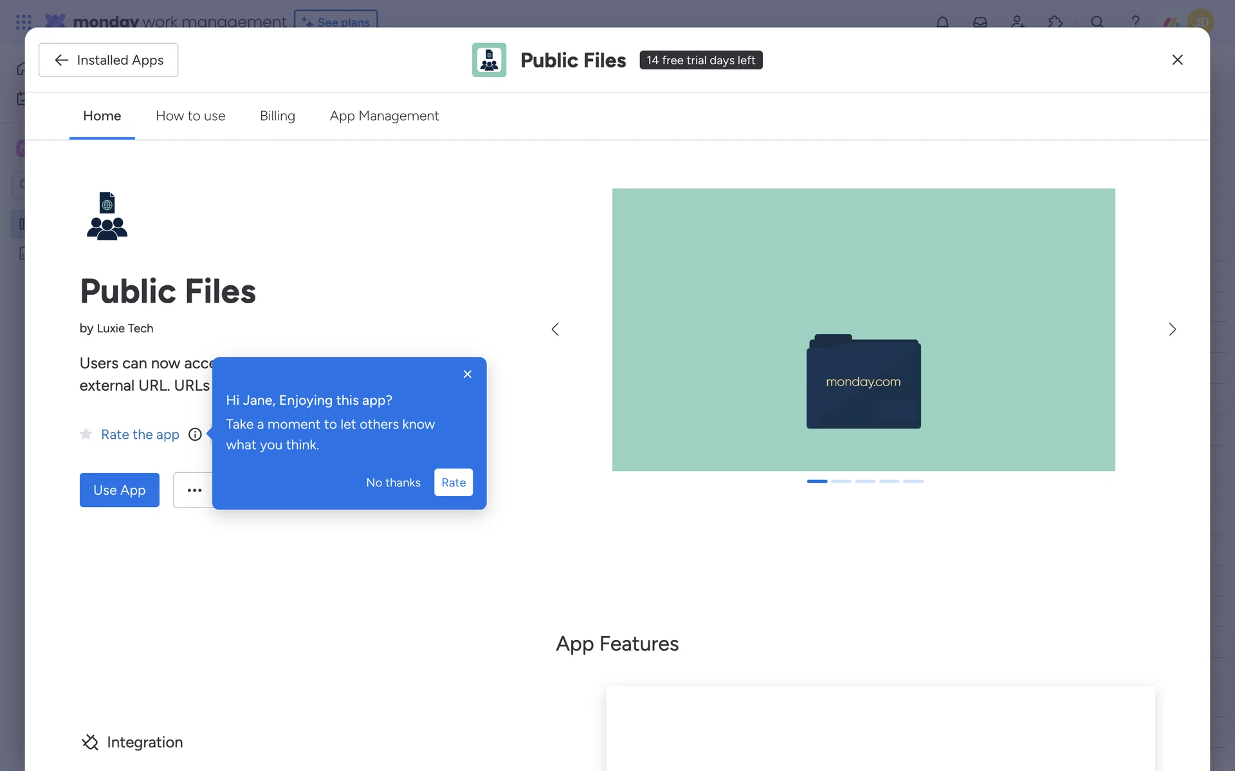The width and height of the screenshot is (1235, 771).
Task: Show previous carousel image with left chevron
Action: (555, 330)
